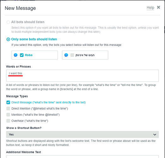Screen dimensions: 165x158
Task: Select All bots should listen option
Action: [8, 22]
